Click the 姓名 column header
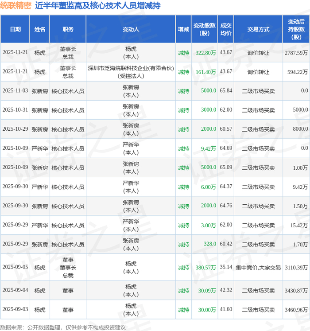The height and width of the screenshot is (331, 310). pos(40,29)
